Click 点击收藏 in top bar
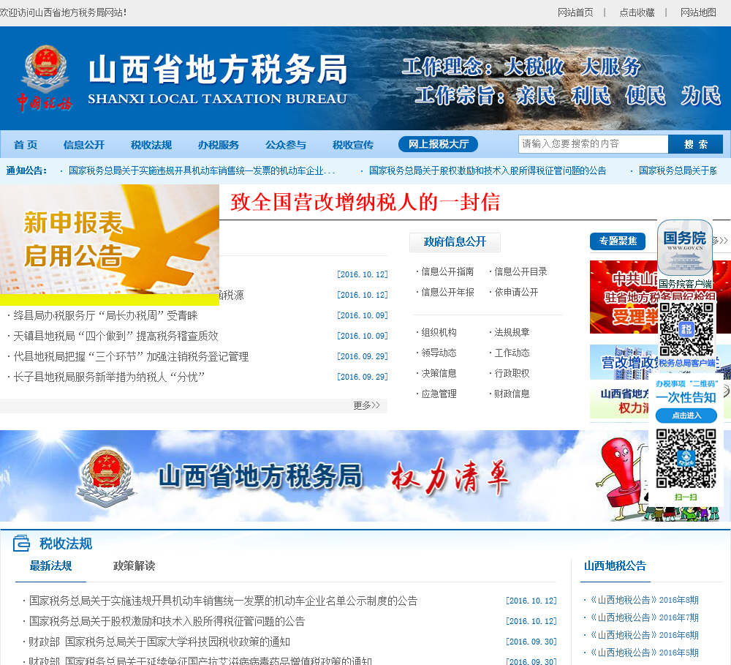Screen dimensions: 731x665 pos(637,12)
